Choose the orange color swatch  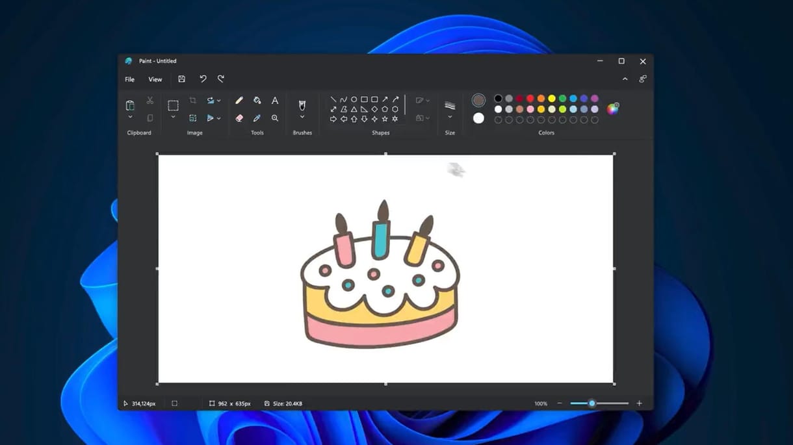[541, 99]
